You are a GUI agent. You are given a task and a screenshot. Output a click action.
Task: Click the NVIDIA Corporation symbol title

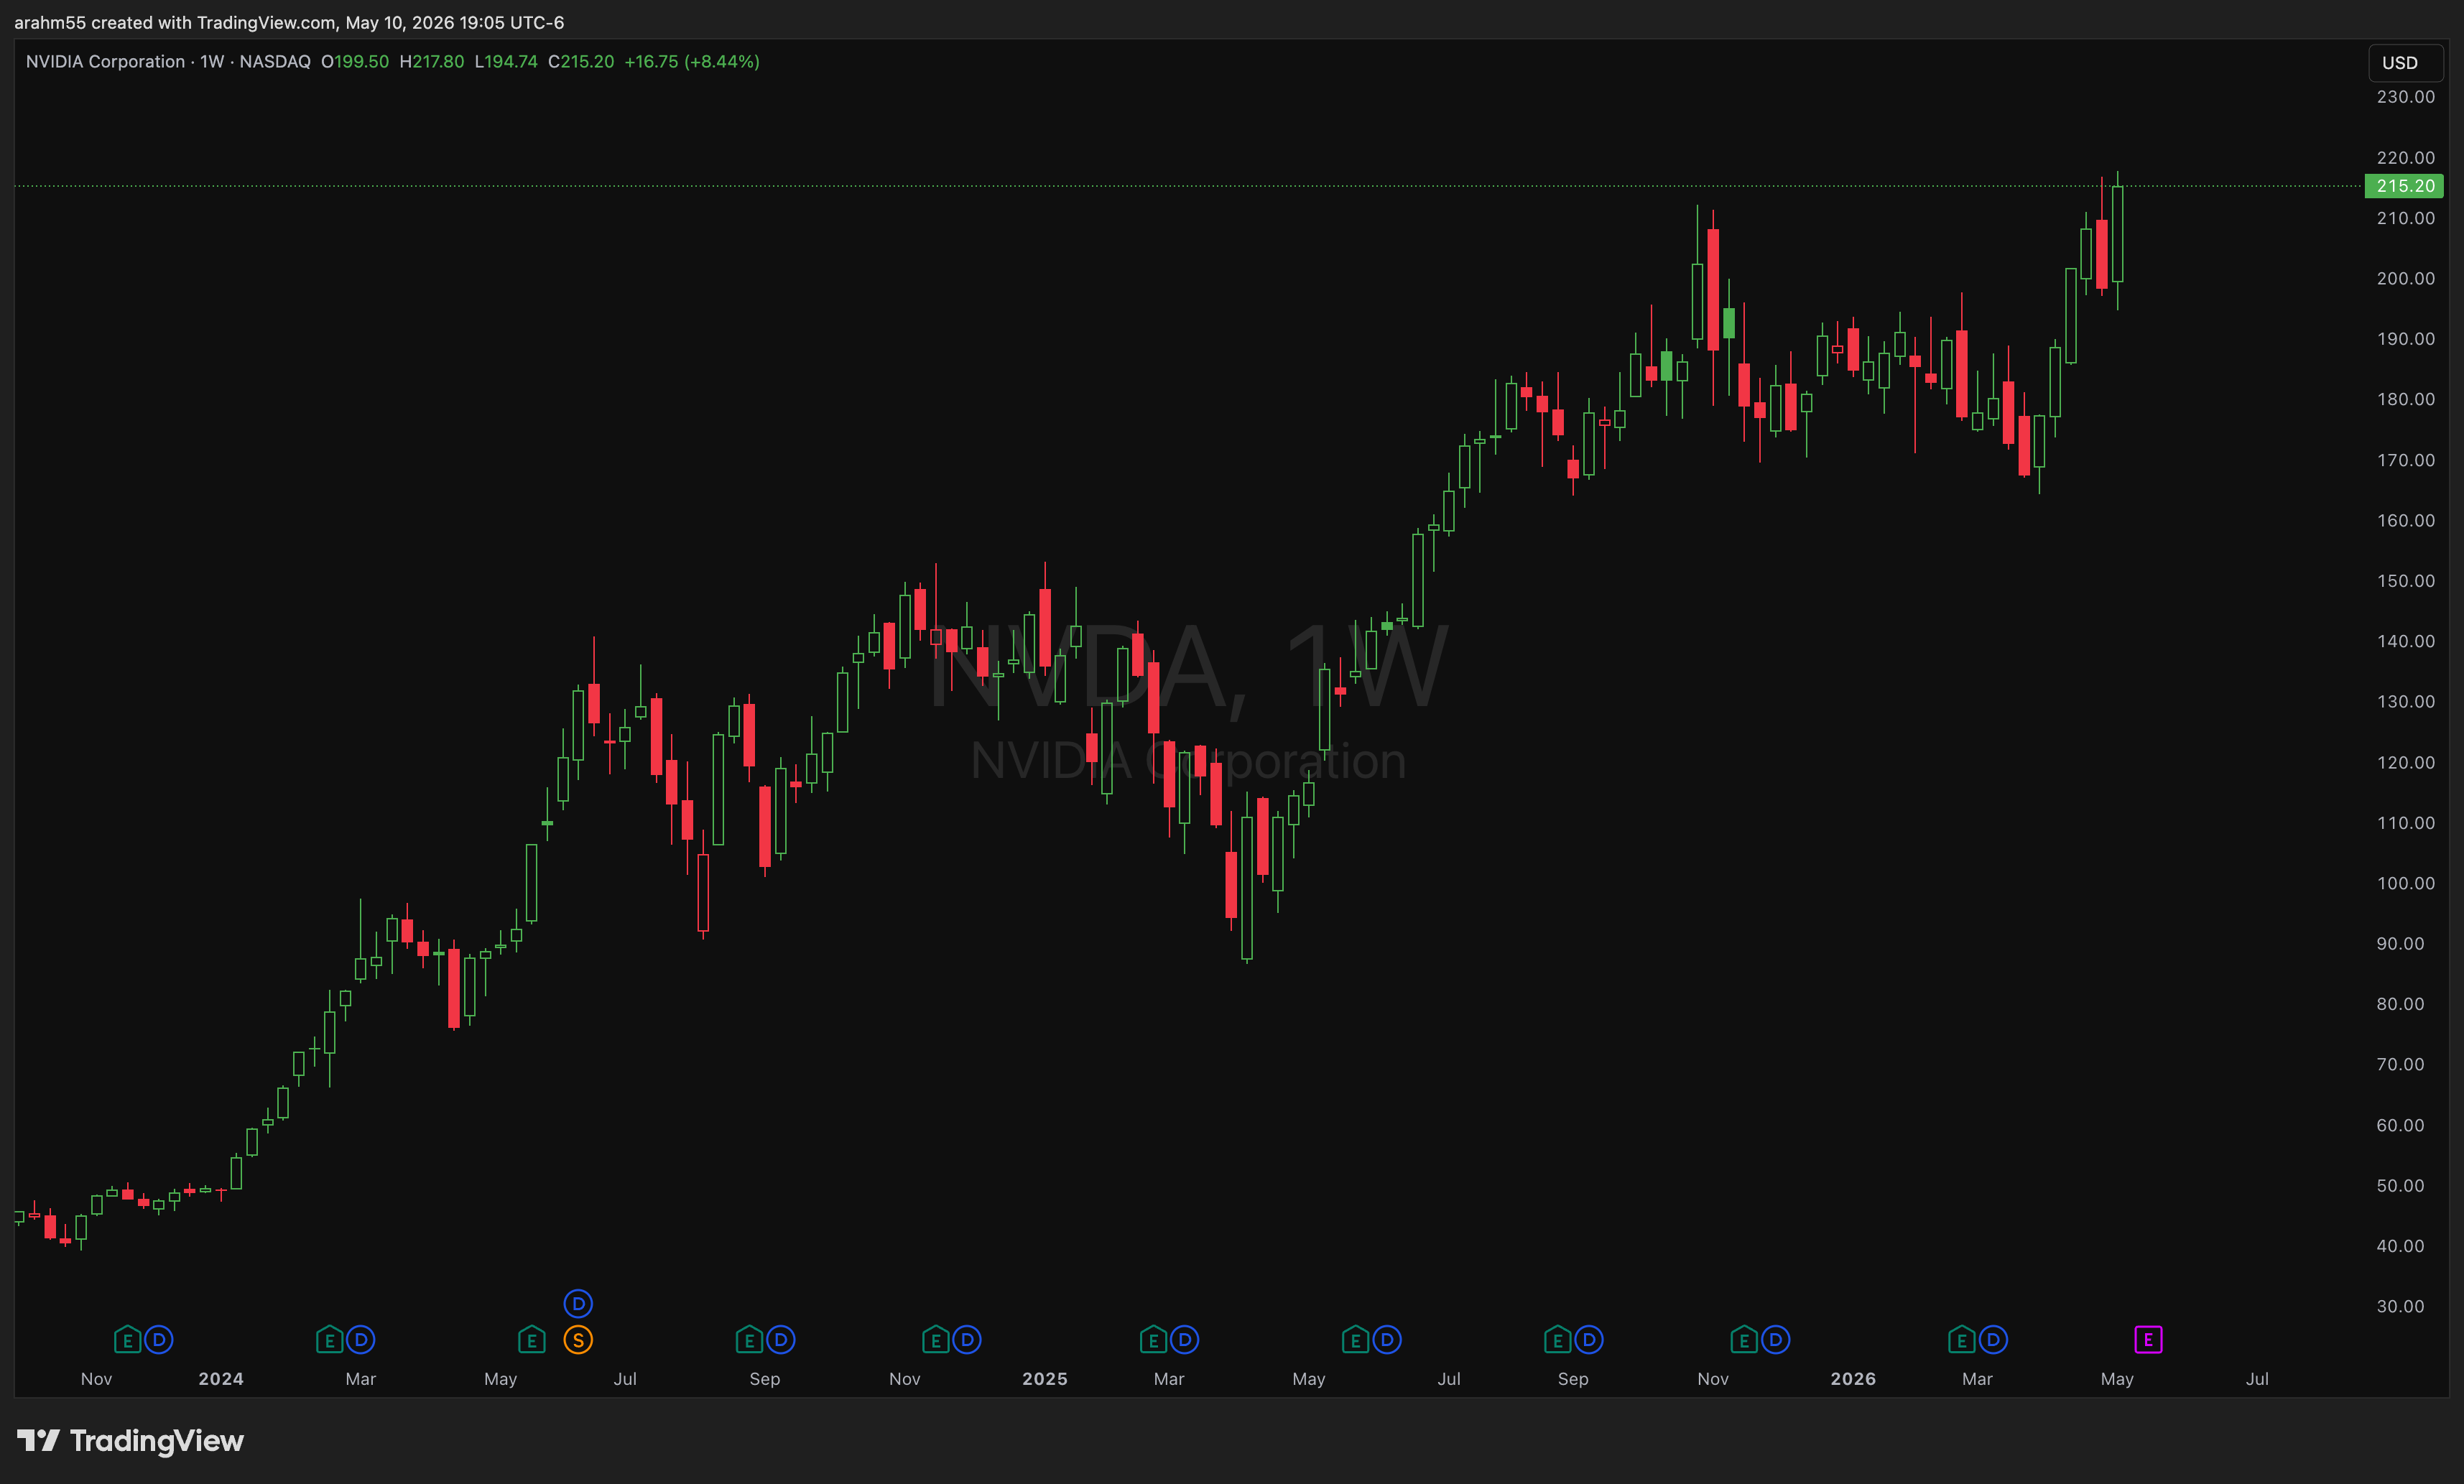click(105, 61)
